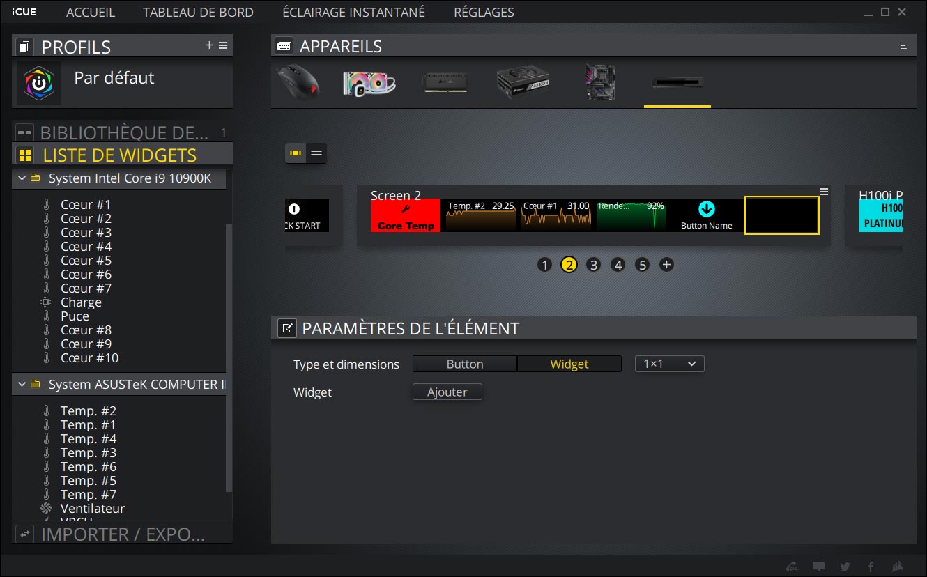The image size is (927, 577).
Task: Select Cœur #10 sensor item
Action: (89, 358)
